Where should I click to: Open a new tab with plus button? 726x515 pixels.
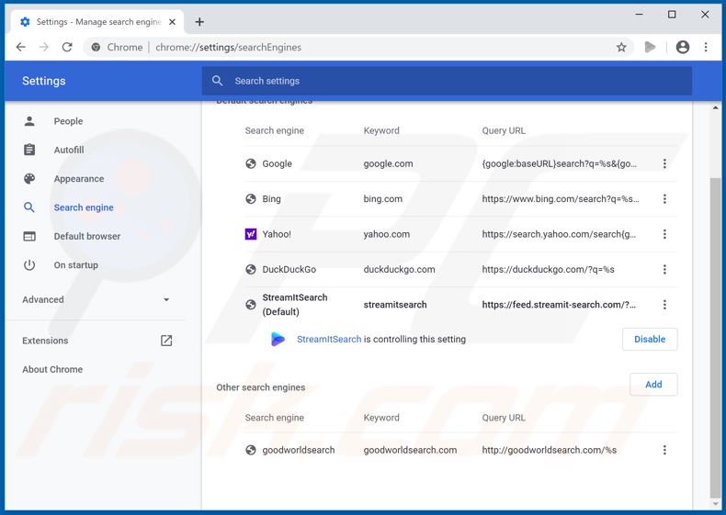[x=199, y=21]
